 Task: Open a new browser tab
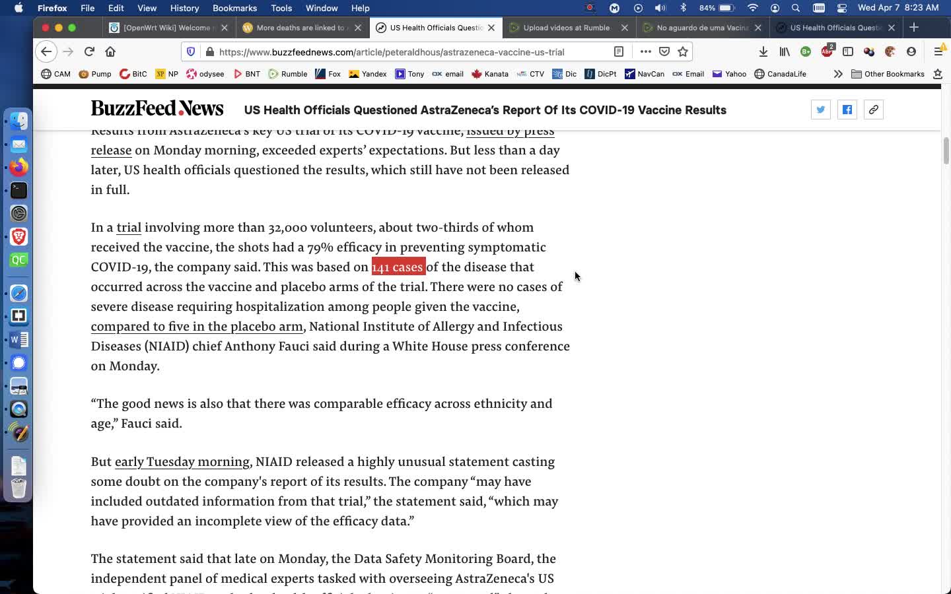click(914, 27)
